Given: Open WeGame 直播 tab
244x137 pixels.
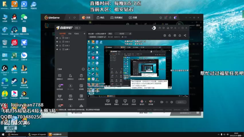Looking at the screenshot, I should [133, 18].
